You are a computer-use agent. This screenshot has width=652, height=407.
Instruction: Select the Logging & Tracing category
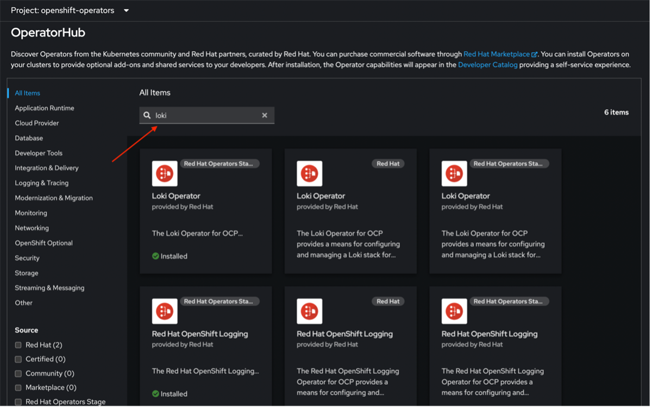click(41, 183)
